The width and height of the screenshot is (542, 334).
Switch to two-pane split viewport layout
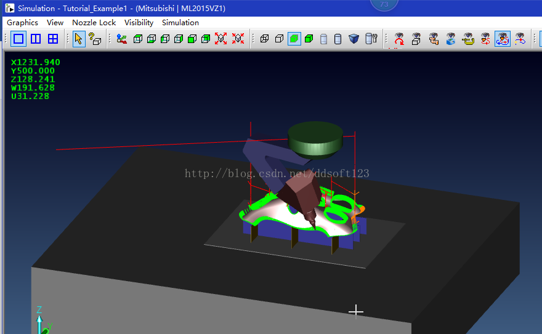pos(36,39)
